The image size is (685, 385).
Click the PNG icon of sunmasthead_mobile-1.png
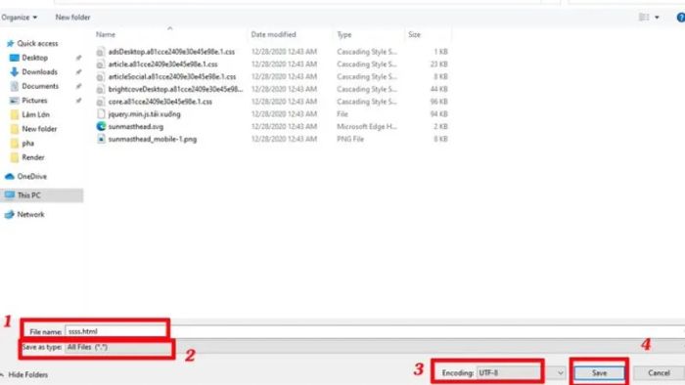pyautogui.click(x=101, y=139)
